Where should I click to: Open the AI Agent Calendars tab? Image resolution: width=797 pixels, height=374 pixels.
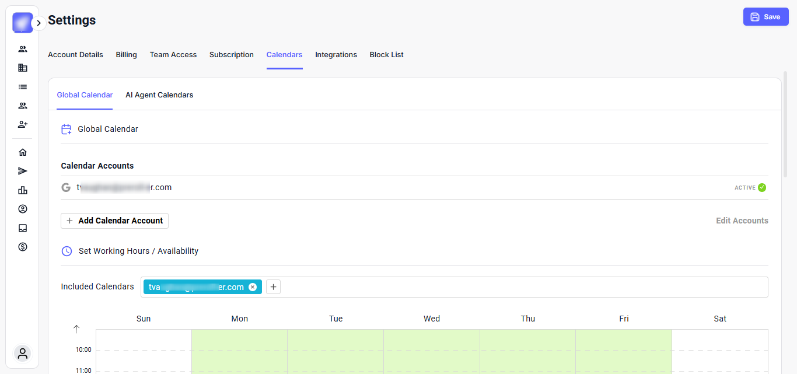coord(159,95)
